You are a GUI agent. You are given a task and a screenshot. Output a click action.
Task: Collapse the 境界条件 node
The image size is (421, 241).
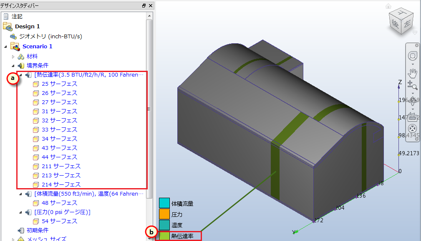13,66
